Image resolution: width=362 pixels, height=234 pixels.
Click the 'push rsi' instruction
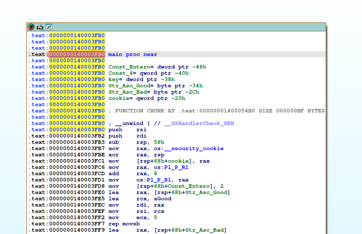[127, 130]
